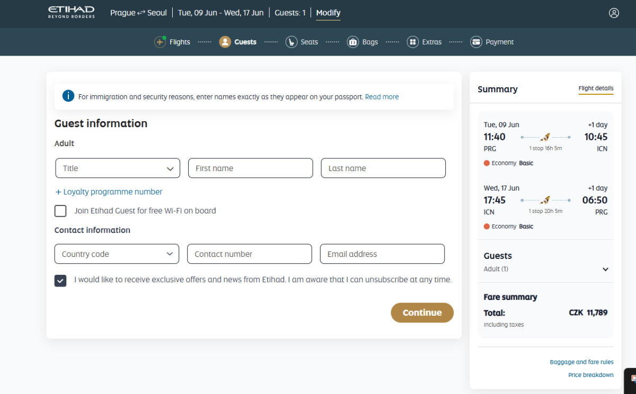The height and width of the screenshot is (394, 636).
Task: Uncheck the exclusive offers newsletter checkbox
Action: (60, 280)
